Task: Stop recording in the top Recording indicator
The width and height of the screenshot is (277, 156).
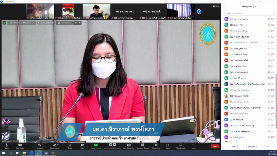Action: (x=80, y=23)
